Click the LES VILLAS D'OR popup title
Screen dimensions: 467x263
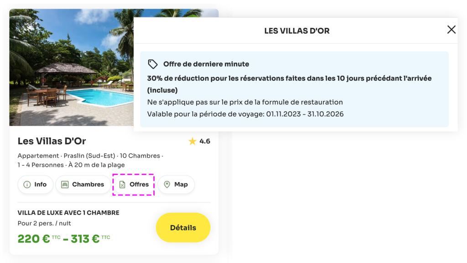click(297, 31)
